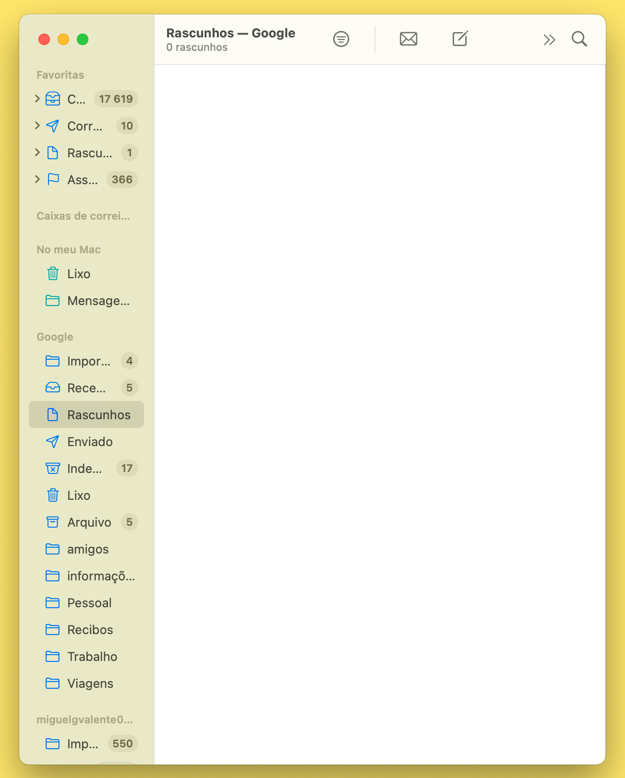
Task: Open the Imp... folder with 550
Action: pyautogui.click(x=86, y=744)
